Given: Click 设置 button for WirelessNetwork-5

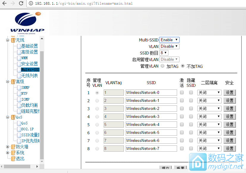Looking at the screenshot, I should (229, 132).
